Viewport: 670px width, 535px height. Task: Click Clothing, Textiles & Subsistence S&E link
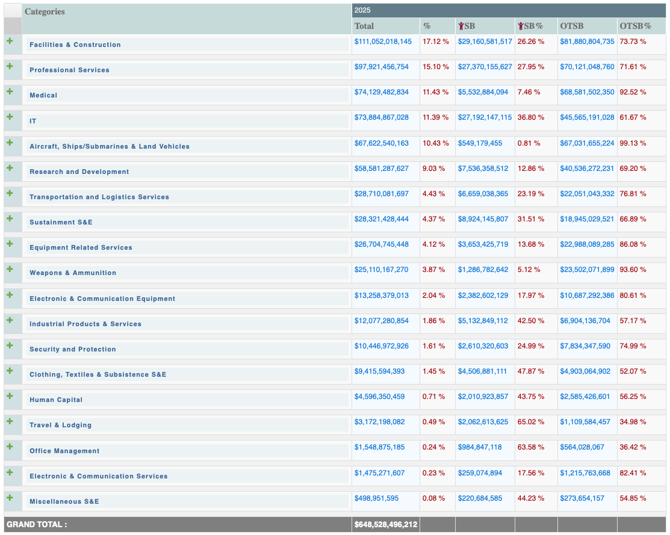point(98,374)
